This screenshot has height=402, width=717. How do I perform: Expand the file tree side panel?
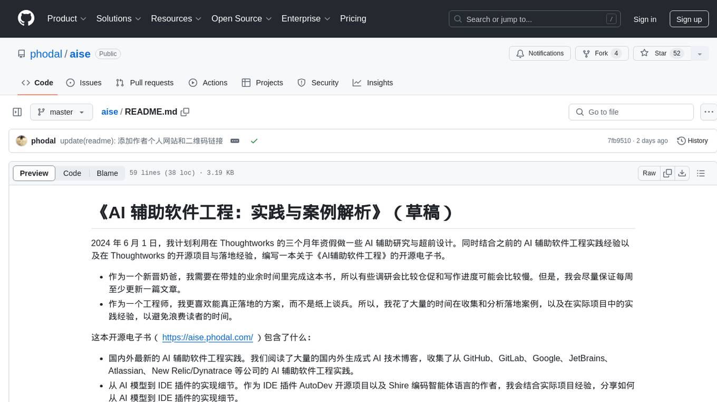pyautogui.click(x=17, y=112)
